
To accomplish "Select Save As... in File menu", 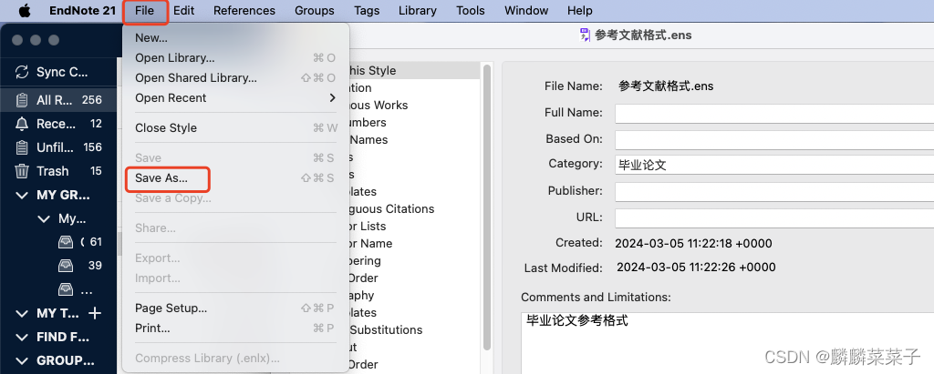I will click(236, 177).
